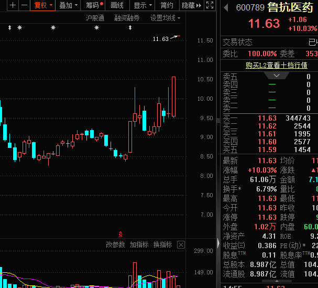Select the 沪股通 tab label

pyautogui.click(x=95, y=18)
